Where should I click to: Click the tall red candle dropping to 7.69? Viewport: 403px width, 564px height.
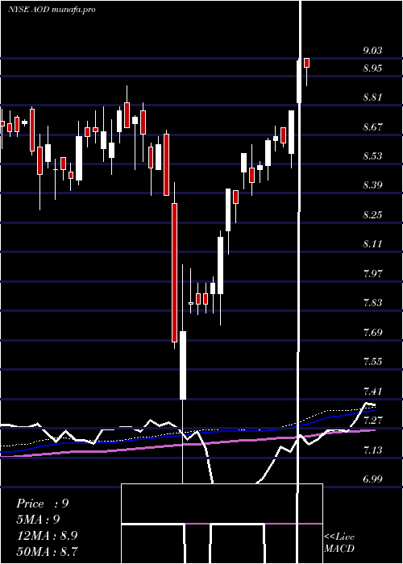click(175, 272)
